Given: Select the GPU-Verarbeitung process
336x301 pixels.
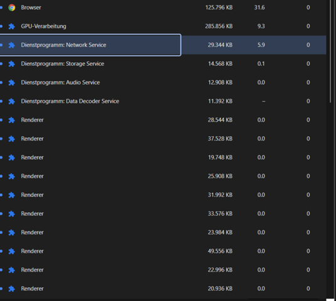Looking at the screenshot, I should [163, 26].
